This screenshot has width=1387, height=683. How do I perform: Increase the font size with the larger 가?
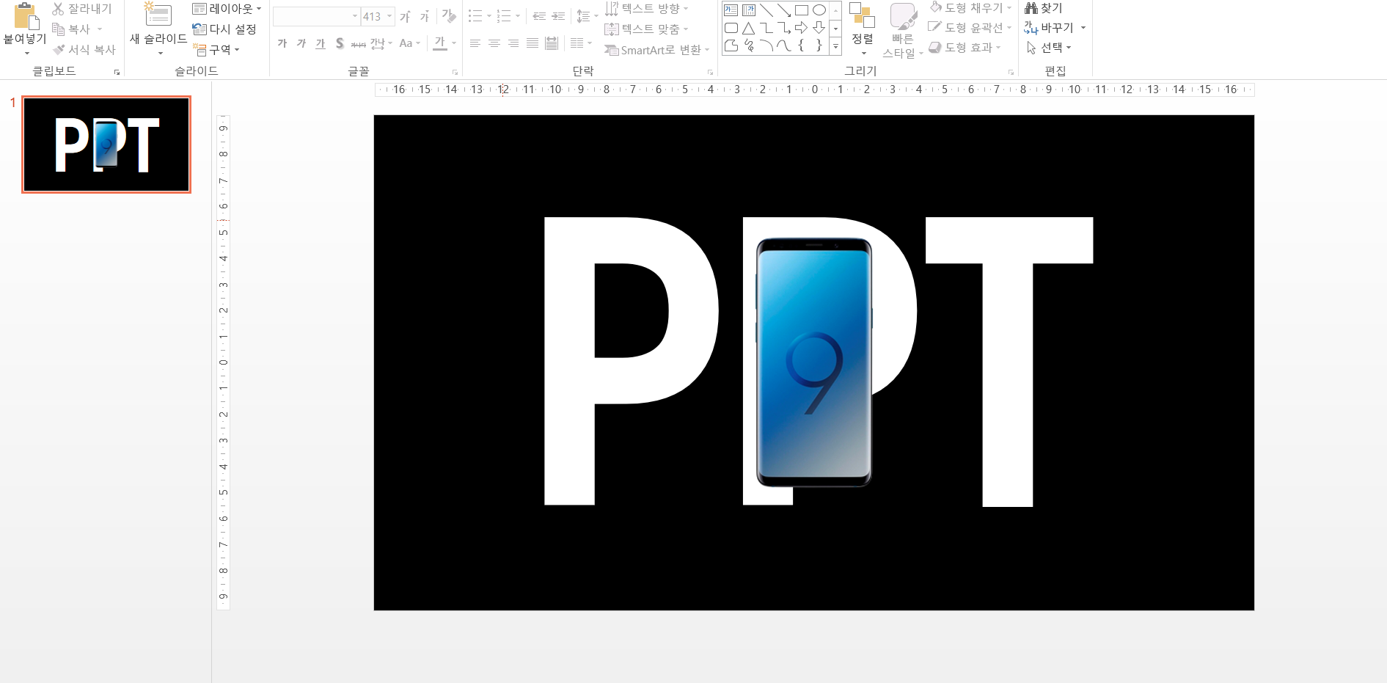tap(405, 16)
